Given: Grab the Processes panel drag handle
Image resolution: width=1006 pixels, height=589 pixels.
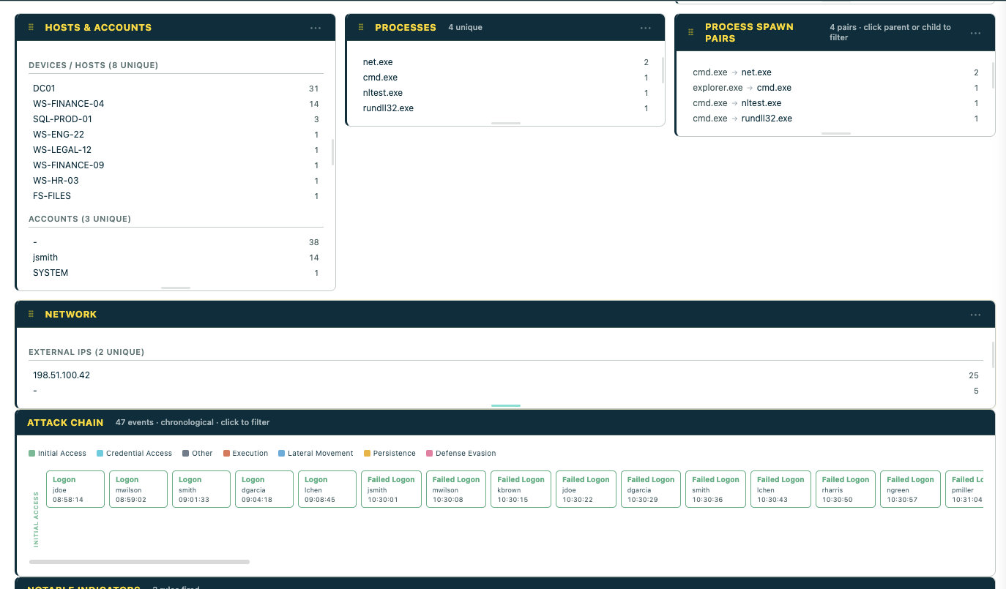Looking at the screenshot, I should click(x=362, y=28).
